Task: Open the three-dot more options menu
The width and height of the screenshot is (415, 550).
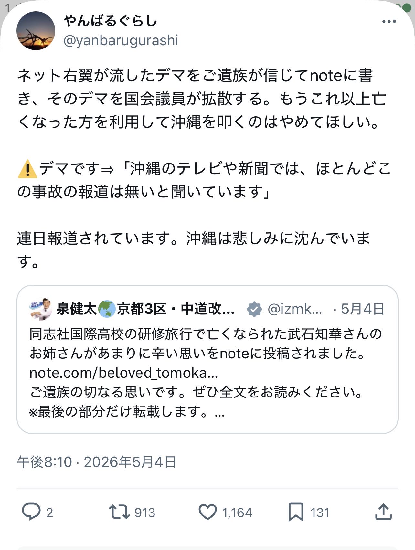Action: [x=389, y=22]
